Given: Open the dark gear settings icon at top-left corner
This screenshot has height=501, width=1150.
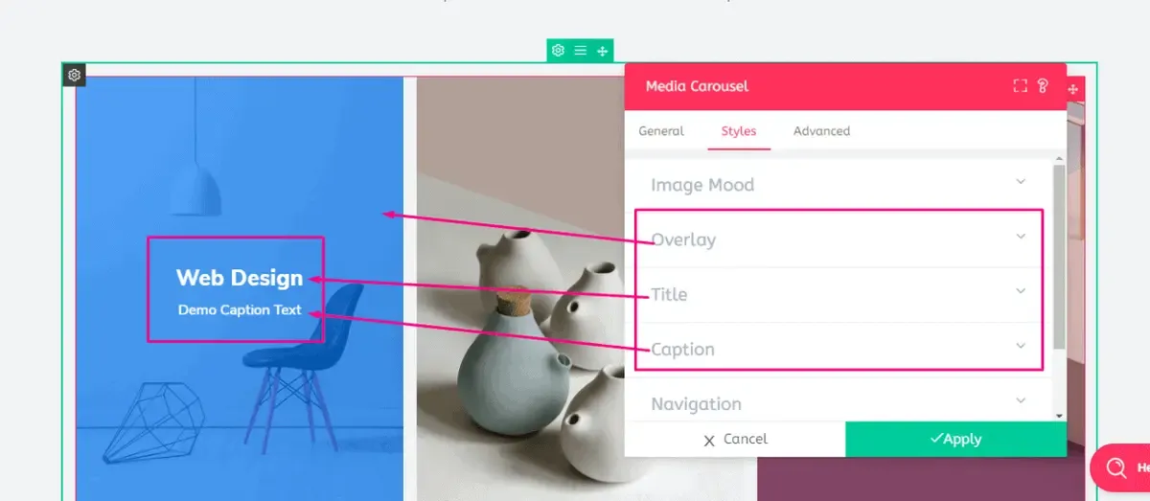Looking at the screenshot, I should 75,75.
